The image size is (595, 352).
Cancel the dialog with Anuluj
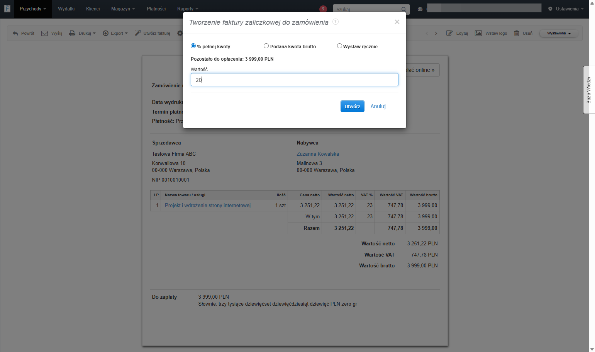pyautogui.click(x=378, y=106)
